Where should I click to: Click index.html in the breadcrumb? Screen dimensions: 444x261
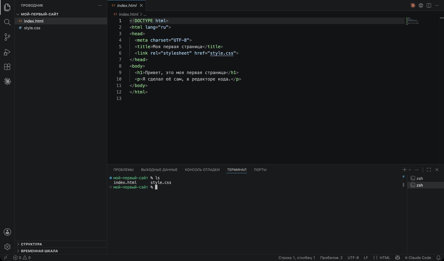click(128, 14)
